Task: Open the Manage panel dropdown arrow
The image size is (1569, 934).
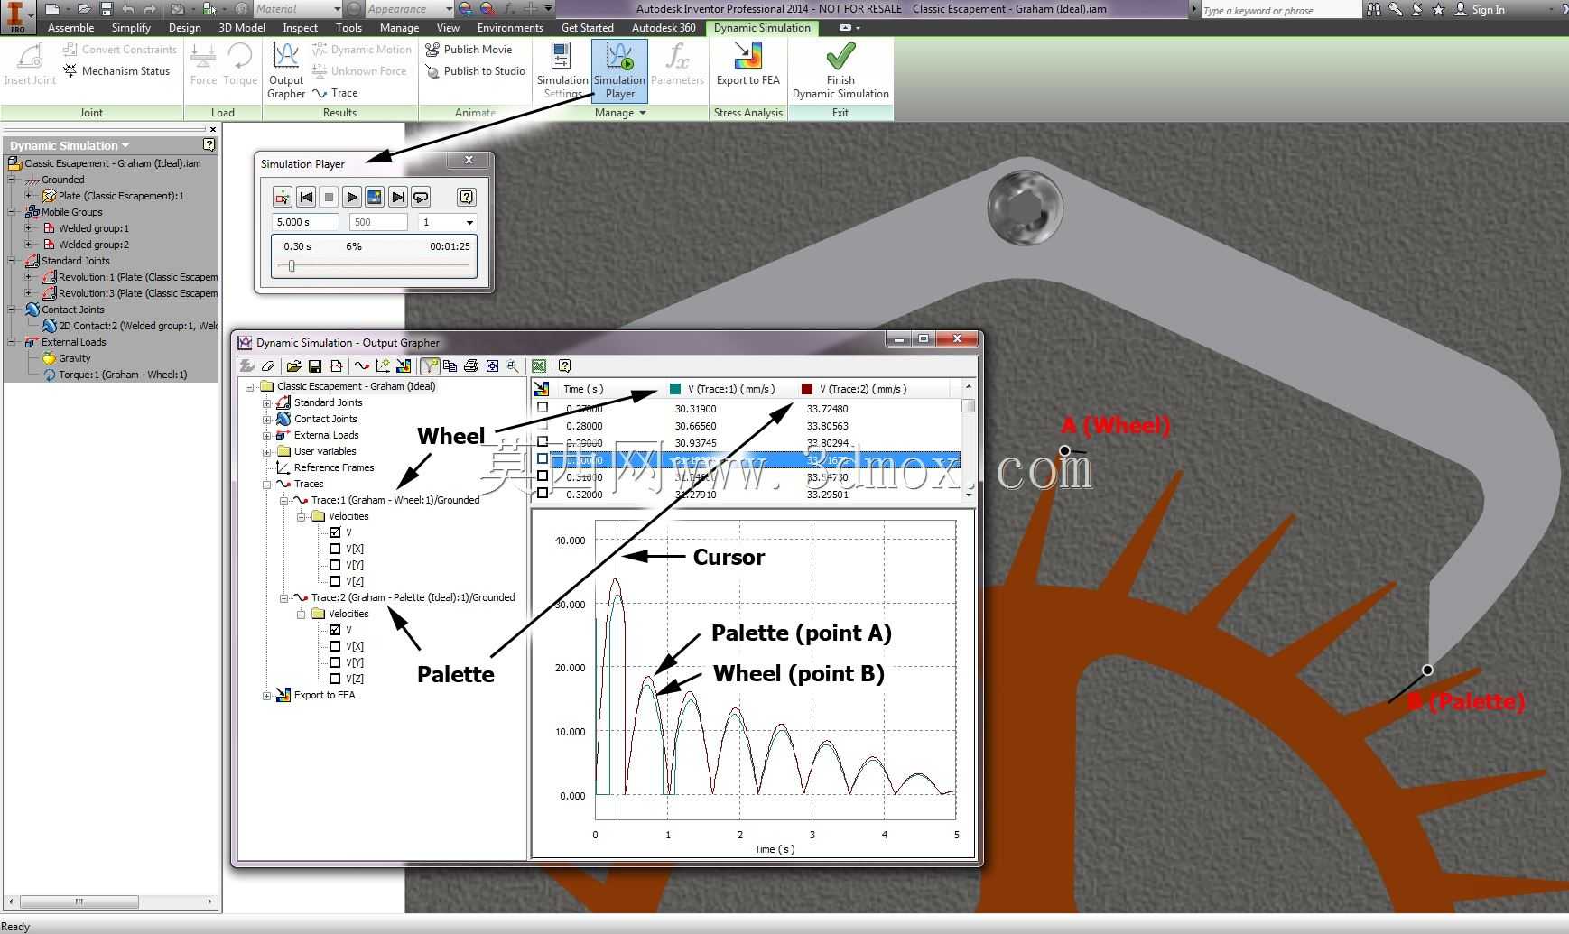Action: pyautogui.click(x=643, y=113)
